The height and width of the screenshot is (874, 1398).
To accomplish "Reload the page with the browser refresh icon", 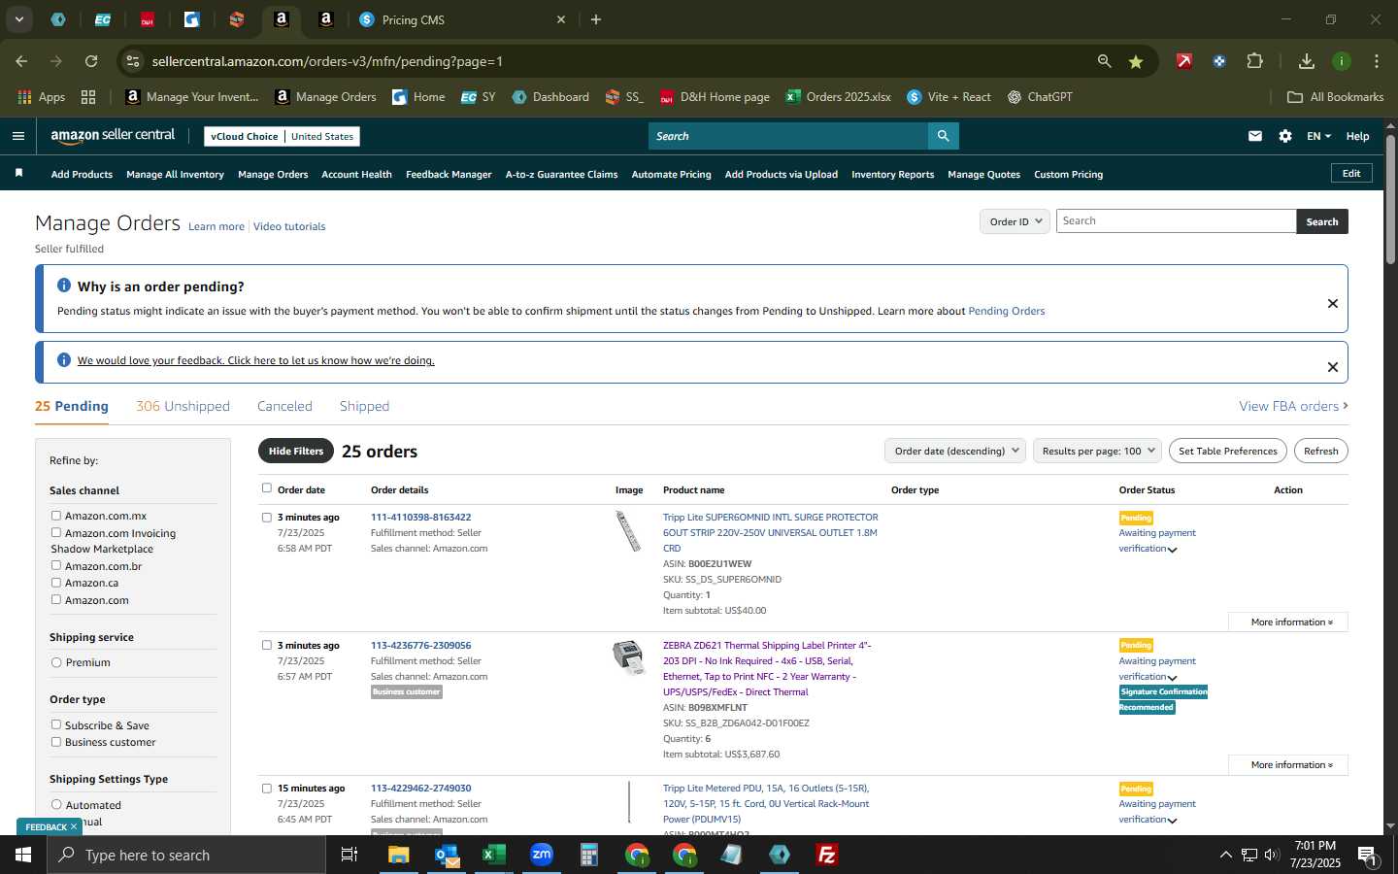I will 91,61.
